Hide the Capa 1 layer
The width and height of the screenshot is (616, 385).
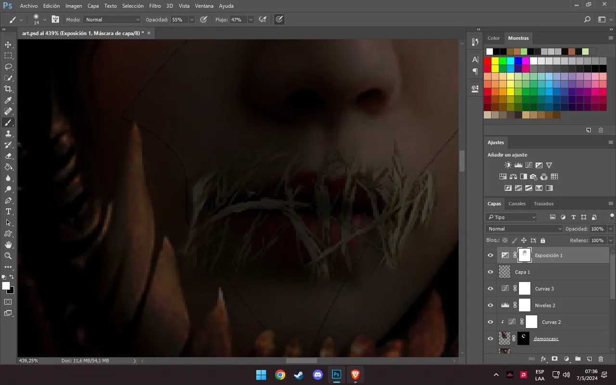[x=490, y=272]
